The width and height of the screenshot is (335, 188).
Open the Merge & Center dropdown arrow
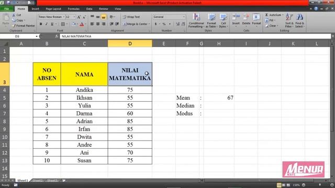pos(149,24)
